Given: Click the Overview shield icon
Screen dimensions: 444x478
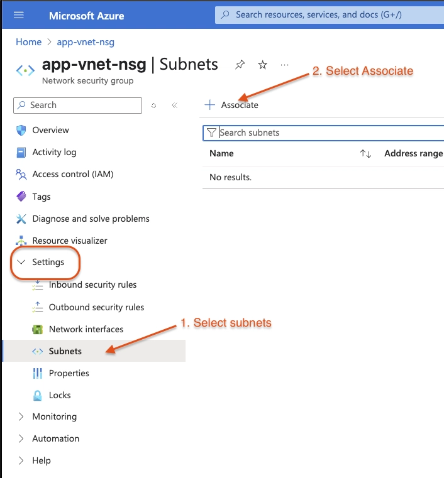Looking at the screenshot, I should coord(21,130).
